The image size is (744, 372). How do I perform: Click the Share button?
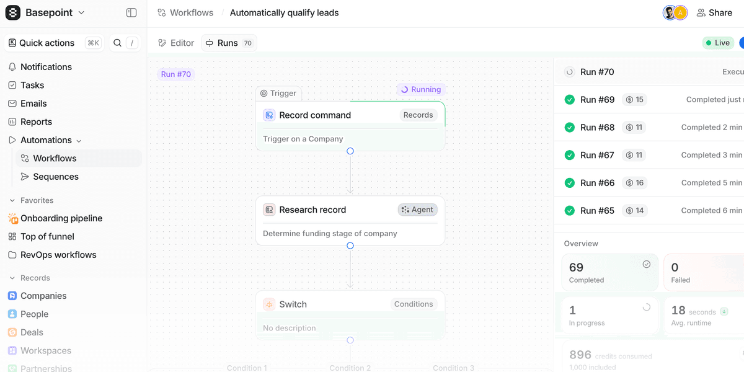coord(714,12)
